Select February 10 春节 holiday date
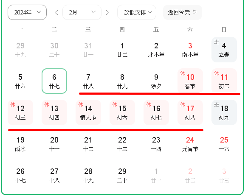245x196 pixels. click(190, 81)
